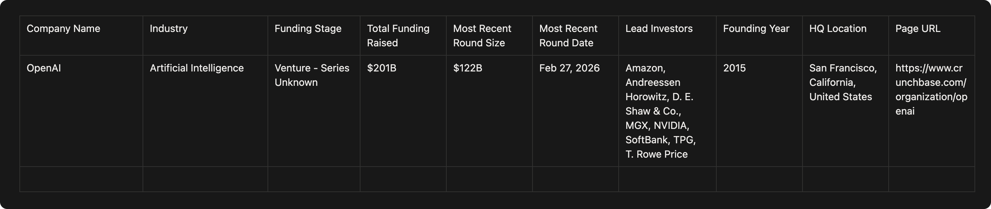
Task: Select the $201B total funding cell
Action: coord(381,68)
